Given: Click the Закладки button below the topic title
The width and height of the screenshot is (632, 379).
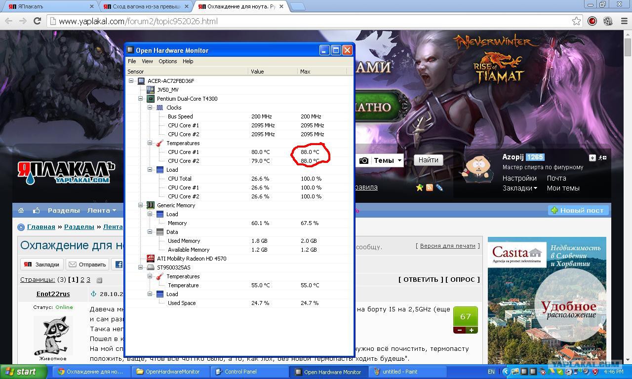Looking at the screenshot, I should [x=42, y=265].
